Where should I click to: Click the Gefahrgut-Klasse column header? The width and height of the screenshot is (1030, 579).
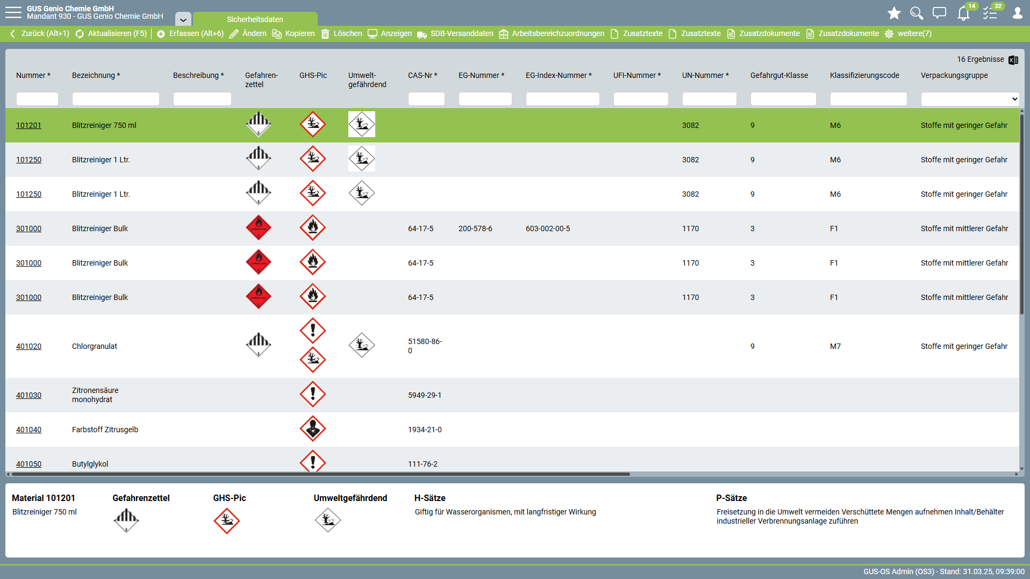tap(779, 75)
